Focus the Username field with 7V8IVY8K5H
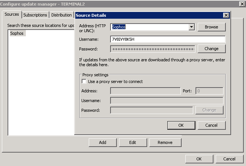Screen dimensions: 246x166 coord(168,39)
